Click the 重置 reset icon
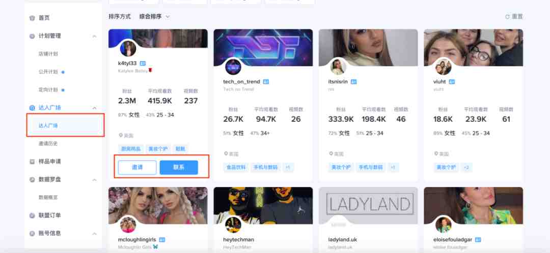The width and height of the screenshot is (550, 253). (507, 16)
